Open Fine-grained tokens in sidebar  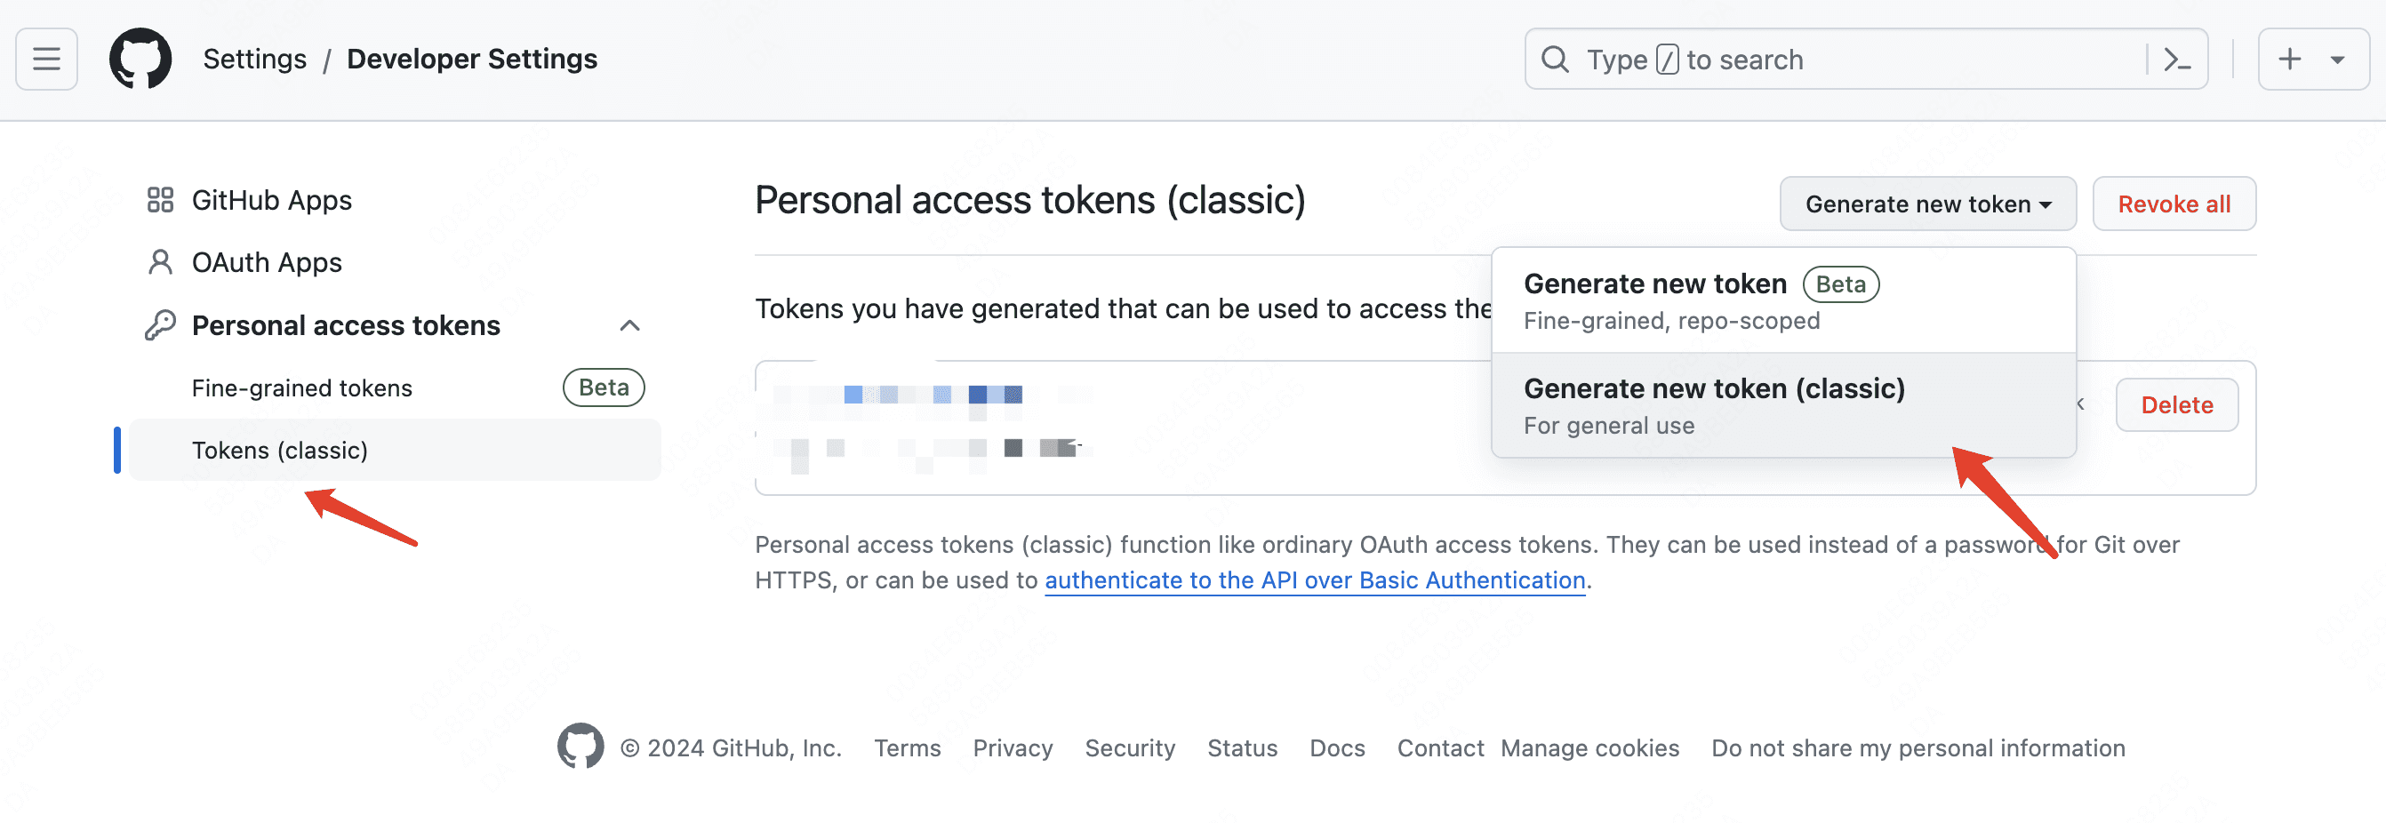point(302,388)
